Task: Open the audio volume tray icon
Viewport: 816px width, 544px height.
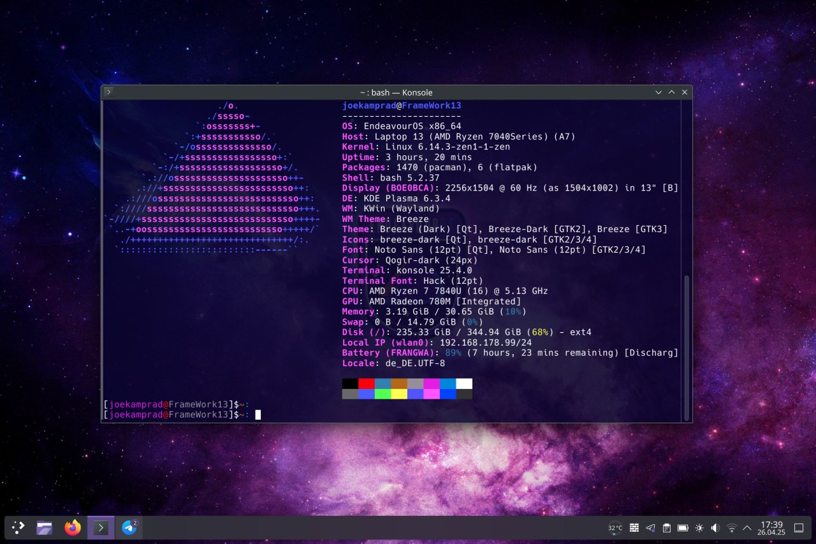Action: 715,528
